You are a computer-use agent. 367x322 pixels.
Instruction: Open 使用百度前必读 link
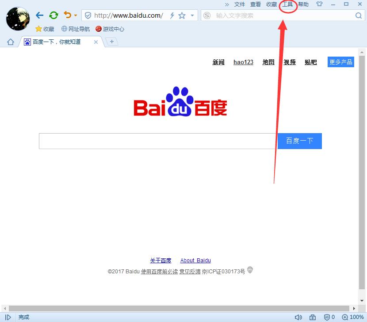click(x=159, y=272)
